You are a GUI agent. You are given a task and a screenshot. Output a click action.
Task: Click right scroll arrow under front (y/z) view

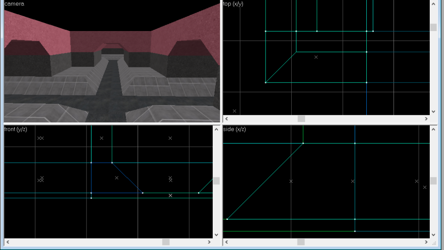209,242
